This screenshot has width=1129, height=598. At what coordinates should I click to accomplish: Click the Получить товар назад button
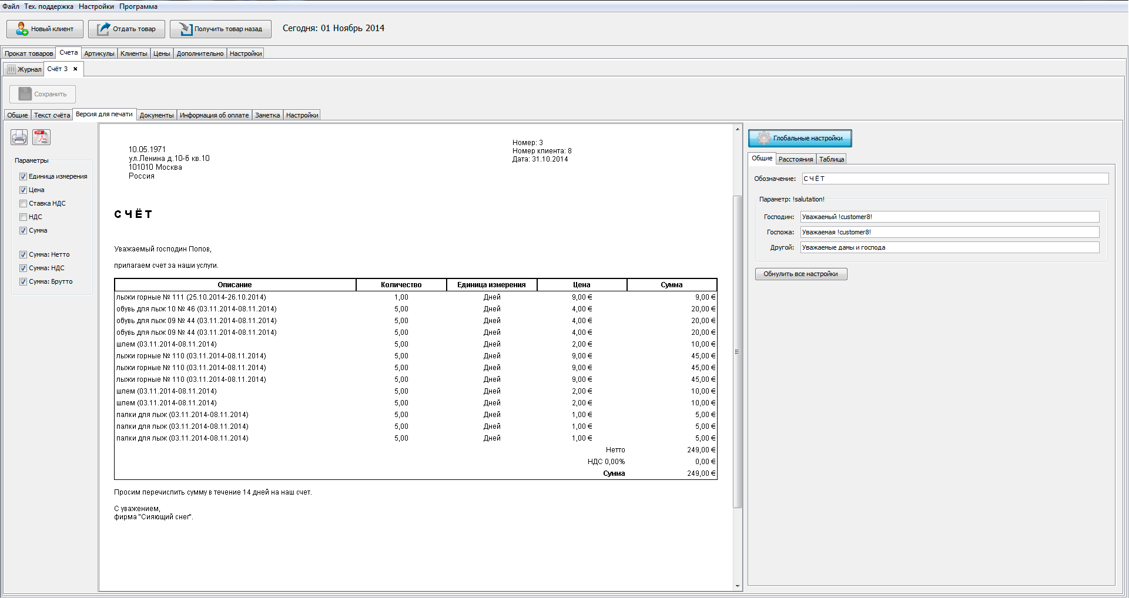click(220, 29)
